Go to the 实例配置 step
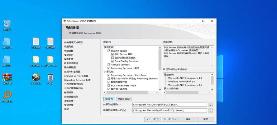This screenshot has width=277, height=125. pos(69,59)
